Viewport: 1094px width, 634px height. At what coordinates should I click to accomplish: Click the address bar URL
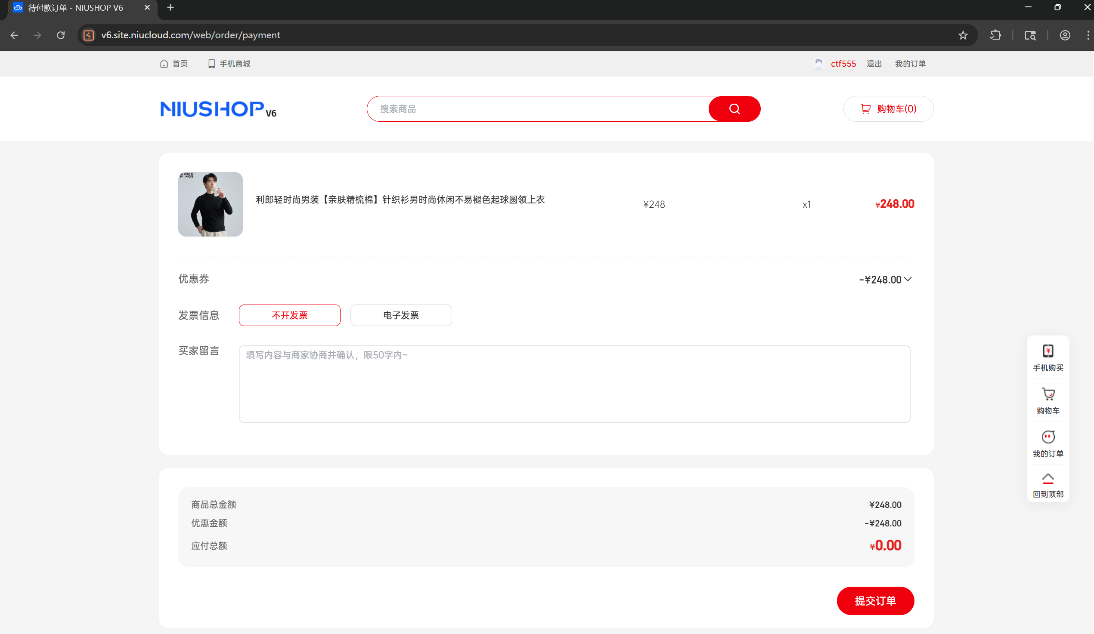191,35
